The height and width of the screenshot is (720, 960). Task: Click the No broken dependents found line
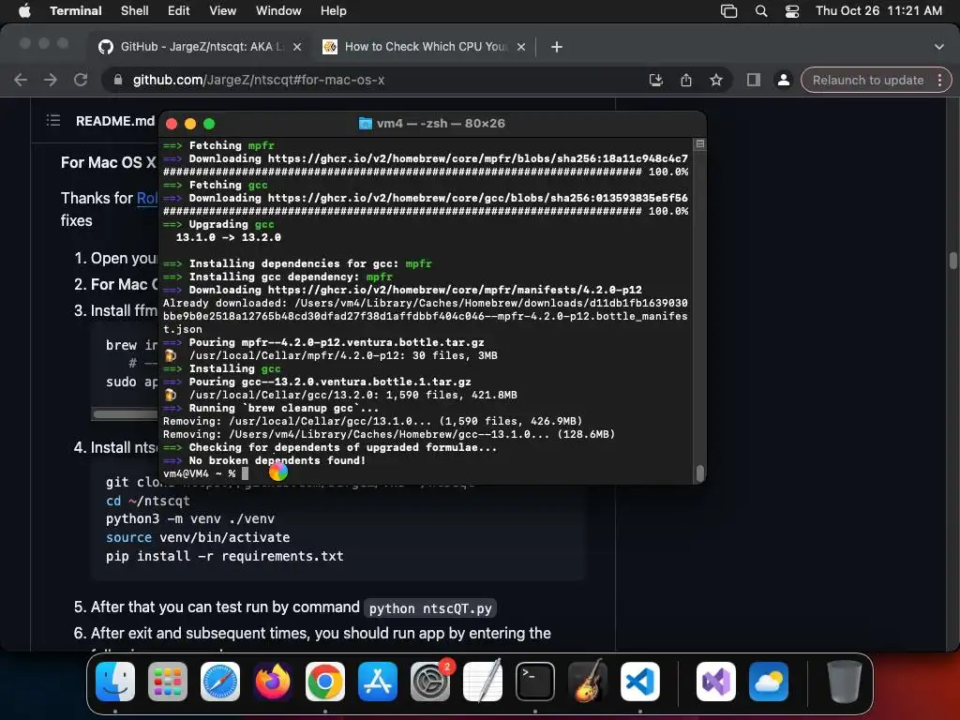(277, 460)
